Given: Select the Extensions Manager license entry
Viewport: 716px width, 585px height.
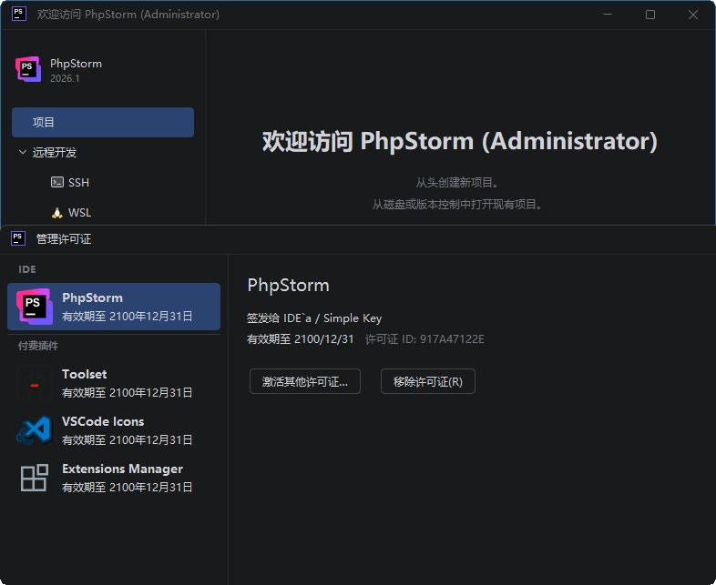Looking at the screenshot, I should click(x=114, y=478).
